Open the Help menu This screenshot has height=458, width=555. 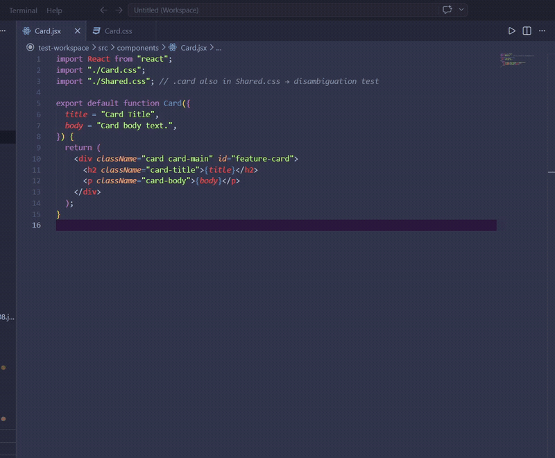[x=54, y=10]
